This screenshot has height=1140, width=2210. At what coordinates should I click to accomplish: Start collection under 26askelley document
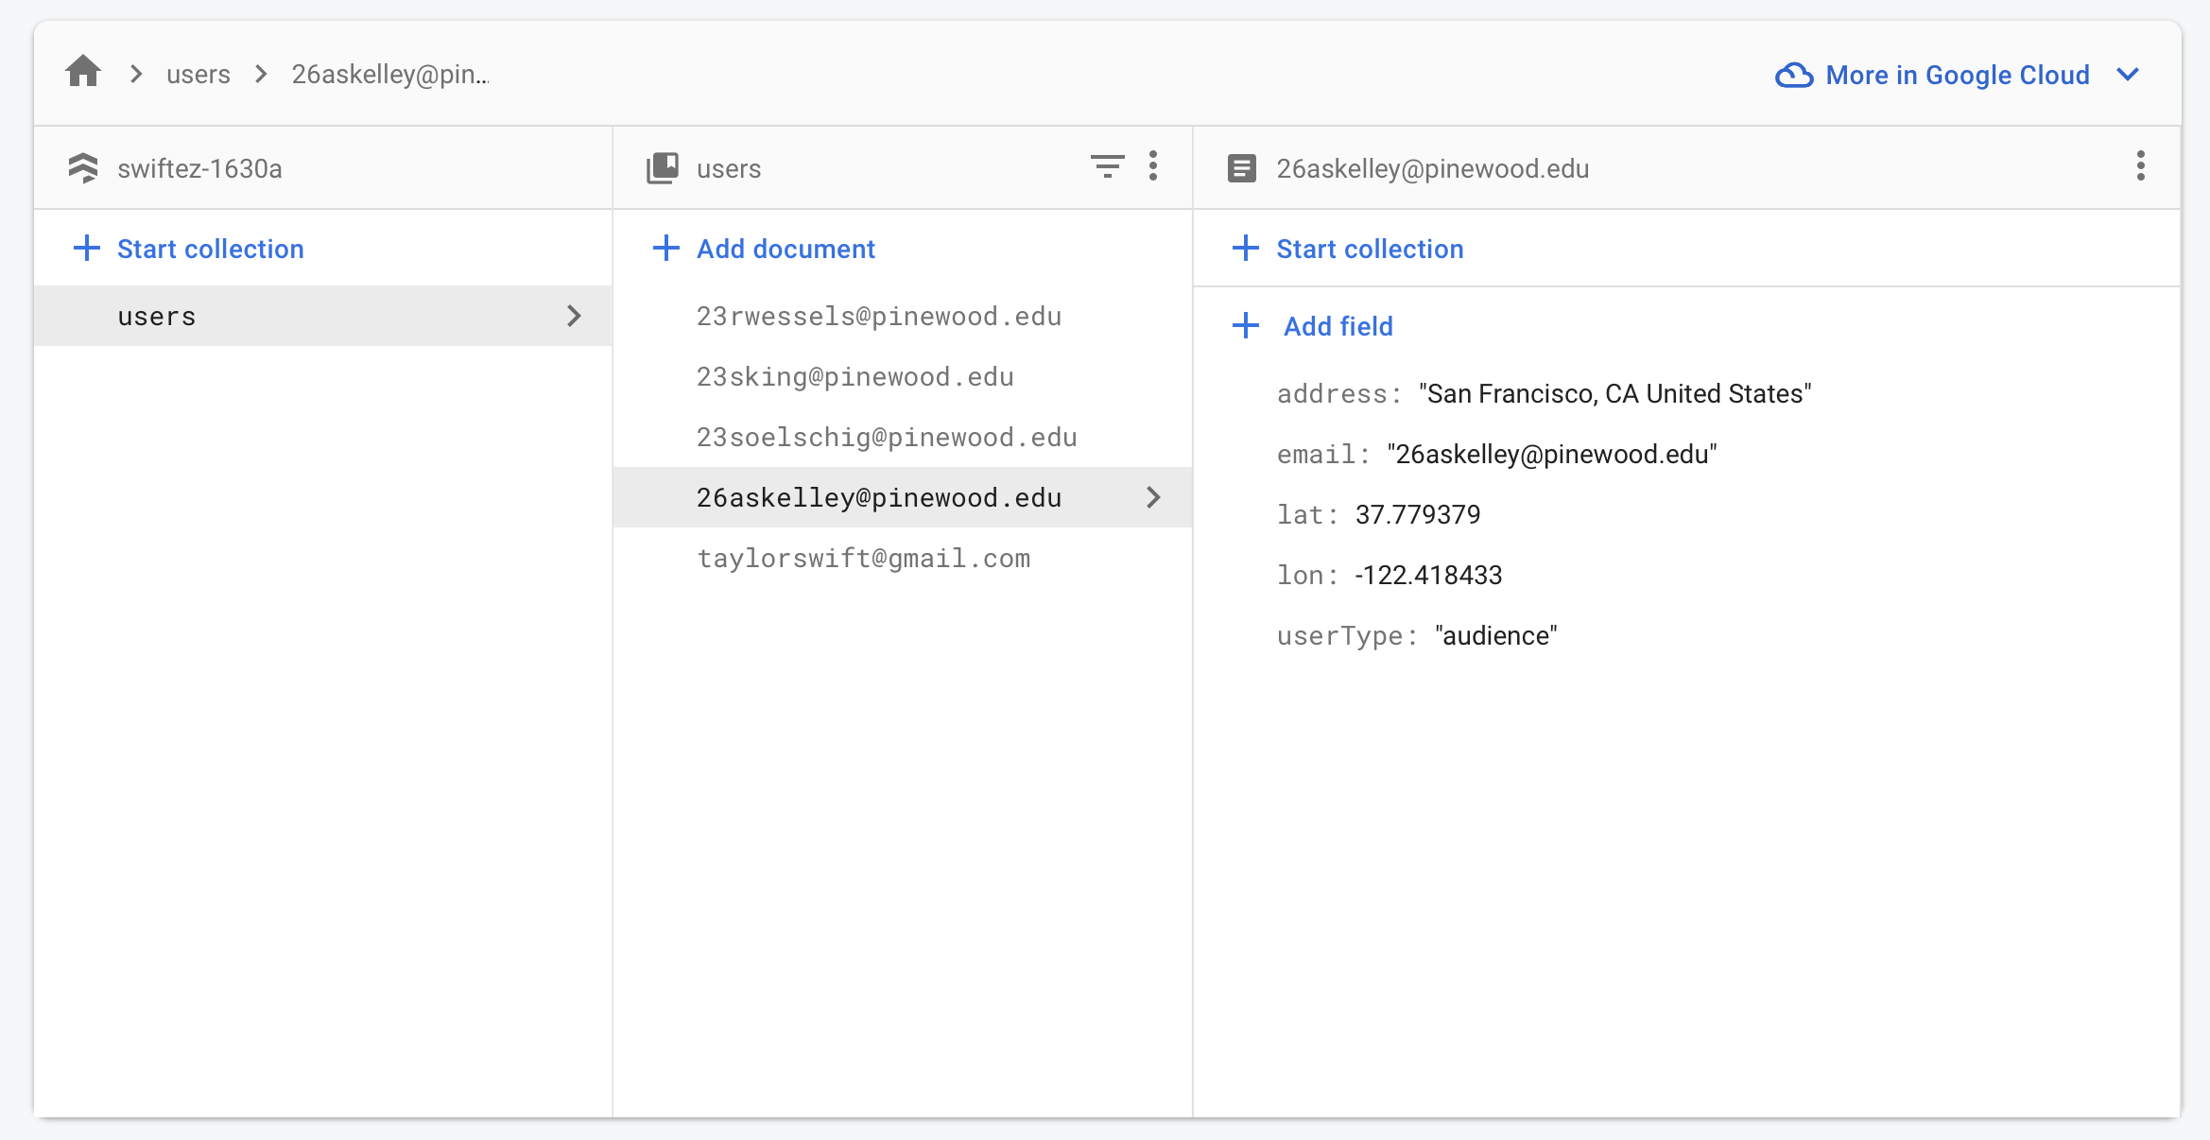1349,249
